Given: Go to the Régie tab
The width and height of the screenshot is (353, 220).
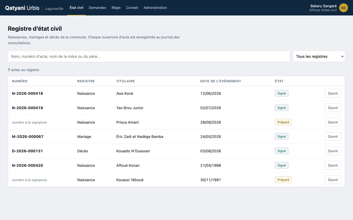Looking at the screenshot, I should point(116,8).
